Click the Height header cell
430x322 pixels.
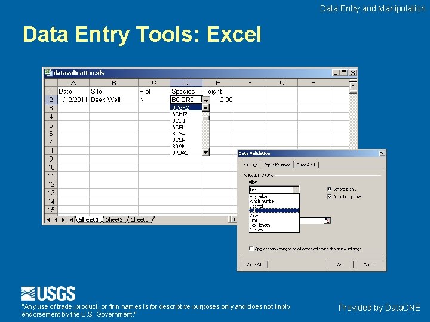218,91
